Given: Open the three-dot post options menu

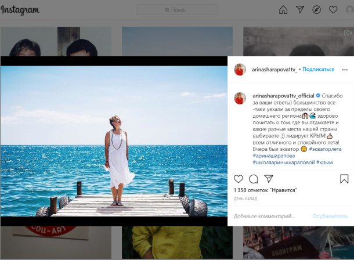Looking at the screenshot, I should [x=345, y=70].
